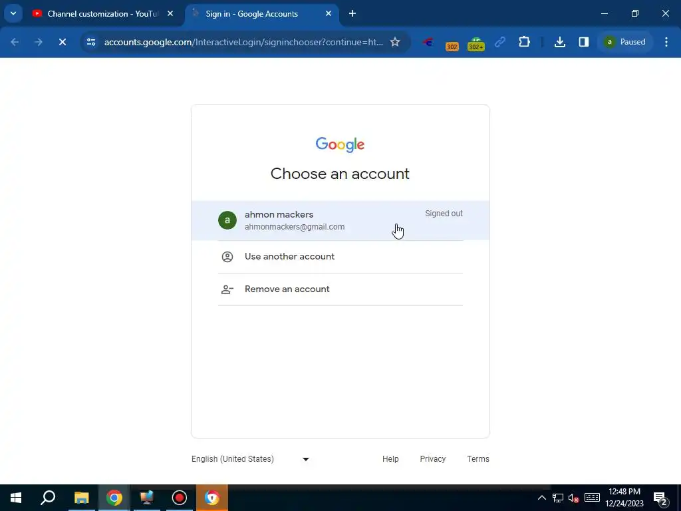Close the Sign in Google Accounts tab
The image size is (681, 511).
click(x=329, y=14)
